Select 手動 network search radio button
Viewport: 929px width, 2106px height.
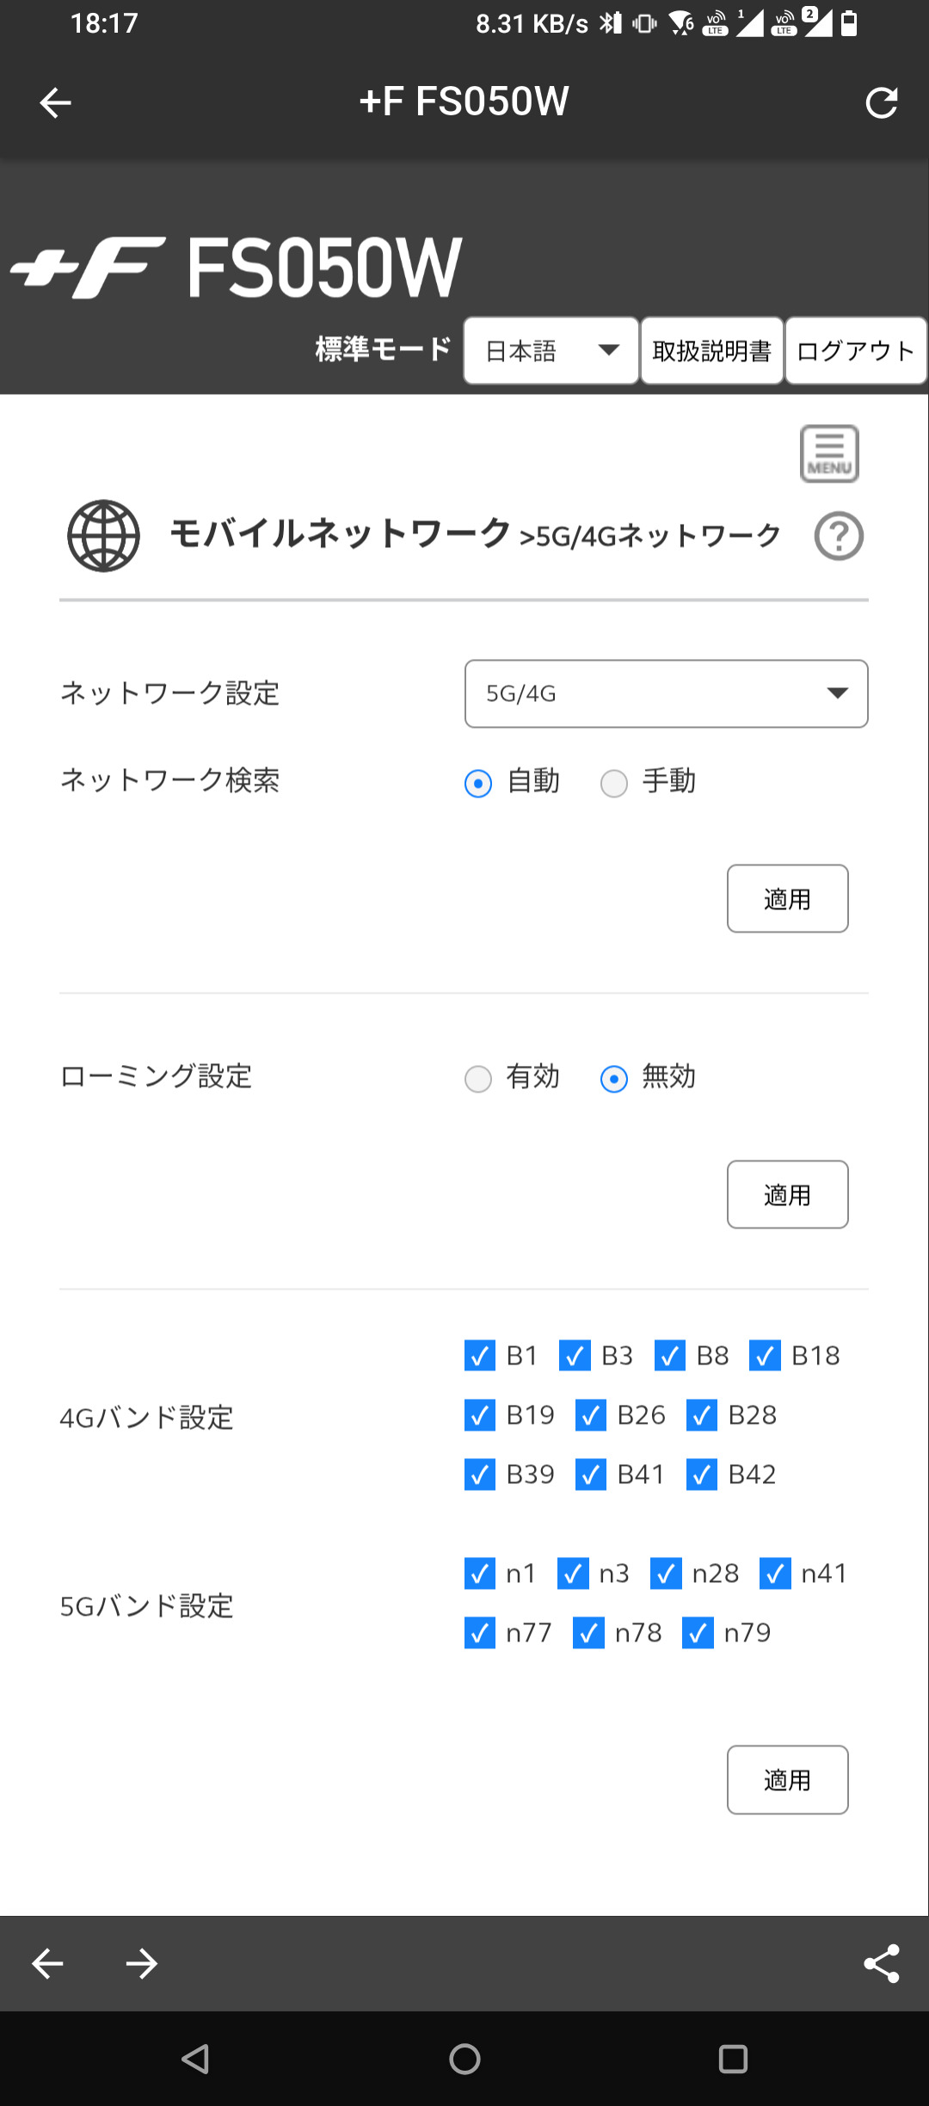pos(614,783)
